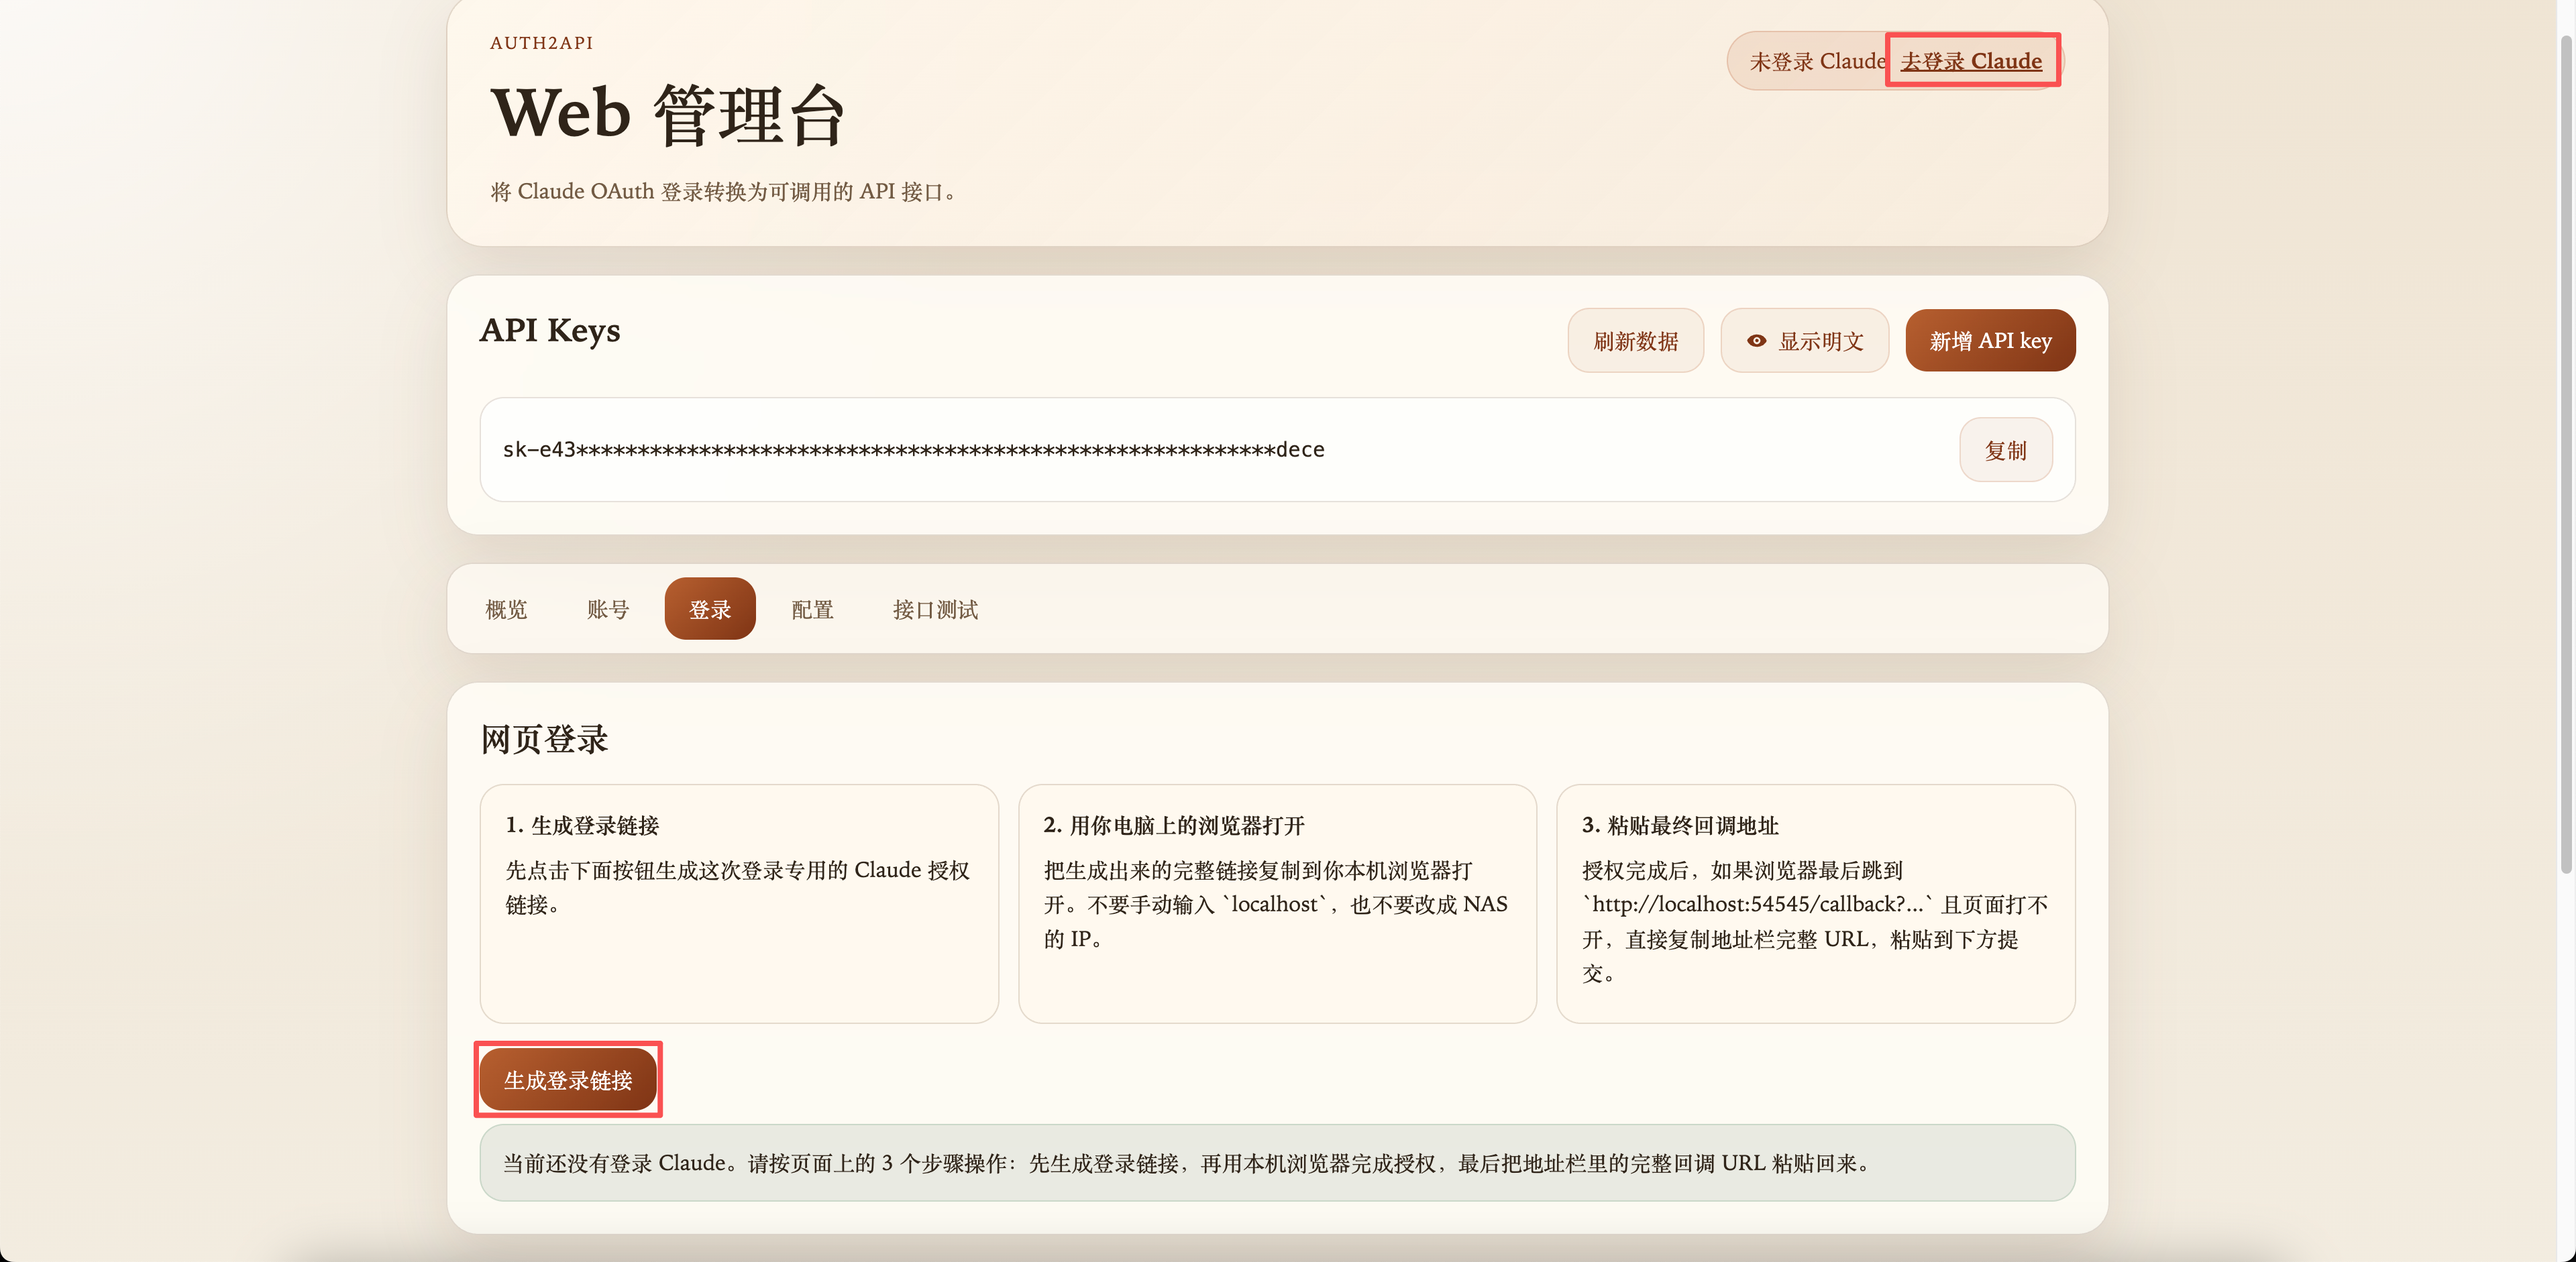This screenshot has width=2576, height=1262.
Task: Click the 网页登录 section heading
Action: point(544,740)
